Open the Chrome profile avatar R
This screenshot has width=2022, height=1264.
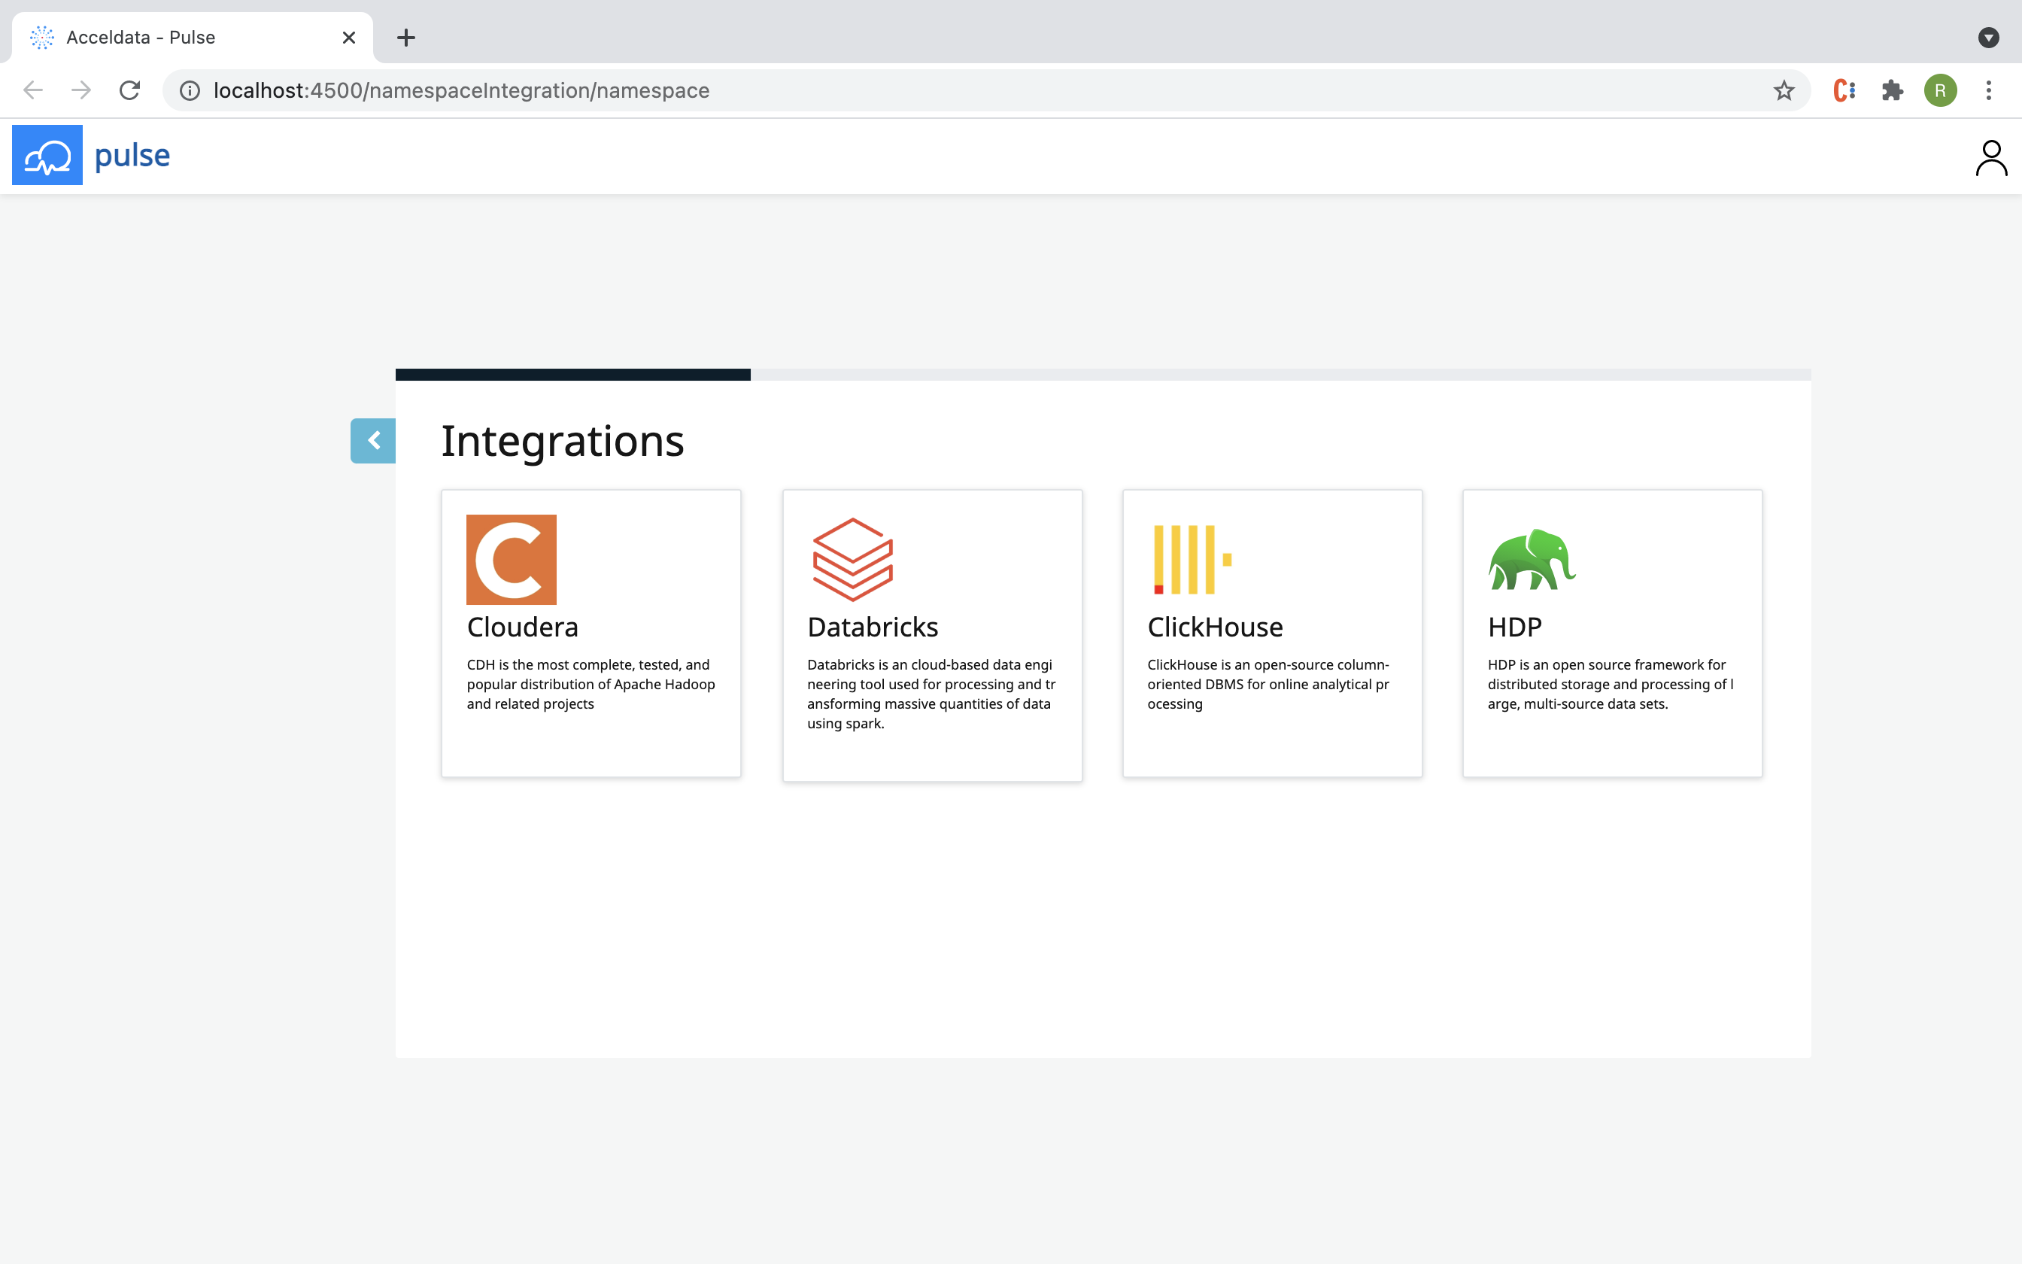point(1940,90)
